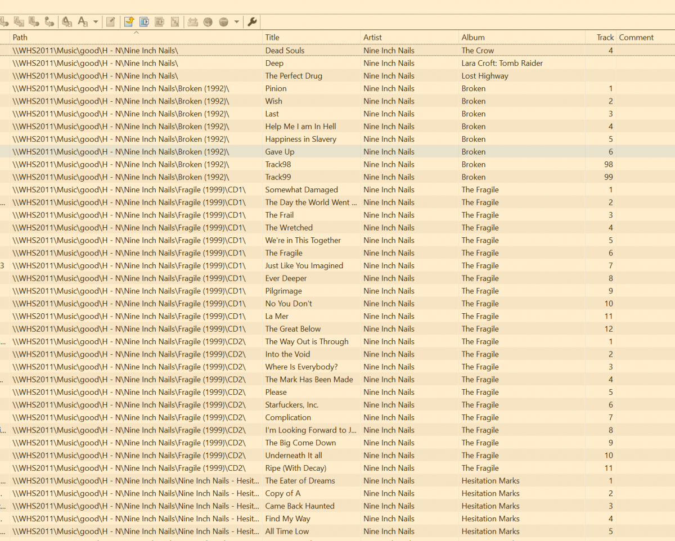Click the double-arrow swap icon before the globes

[193, 22]
